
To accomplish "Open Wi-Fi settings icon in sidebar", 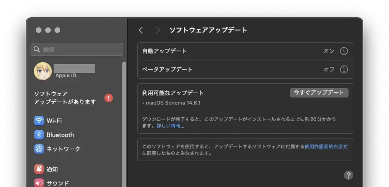I will tap(39, 121).
